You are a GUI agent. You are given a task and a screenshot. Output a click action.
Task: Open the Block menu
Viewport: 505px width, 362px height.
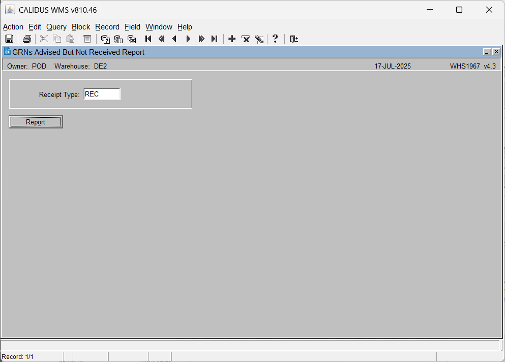81,27
